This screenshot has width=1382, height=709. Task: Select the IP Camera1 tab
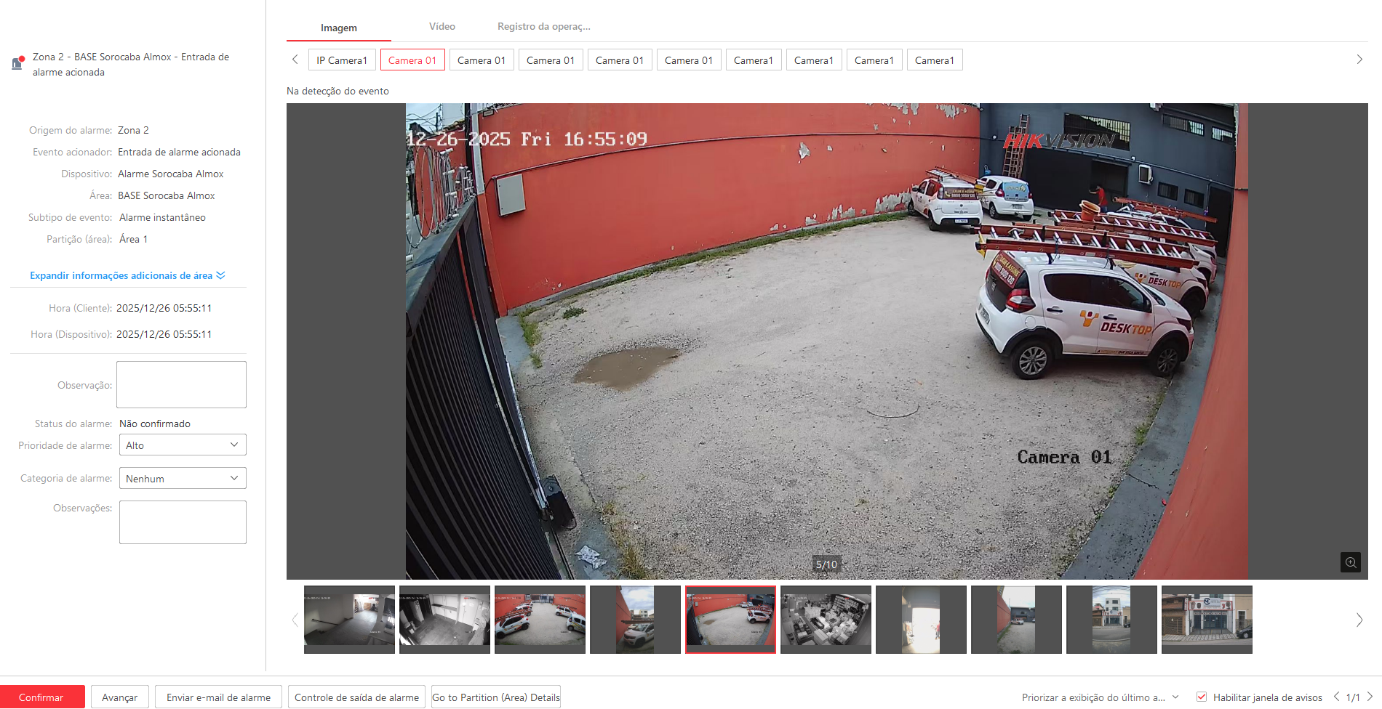point(341,60)
